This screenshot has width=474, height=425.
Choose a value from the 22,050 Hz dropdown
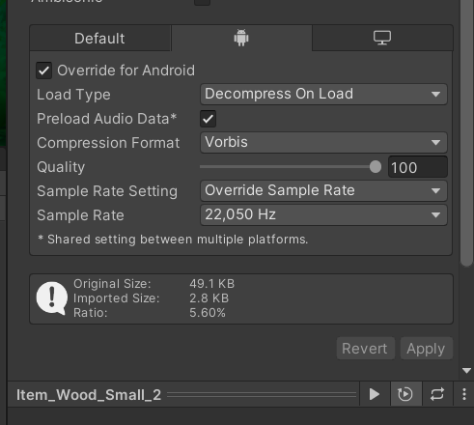point(323,214)
